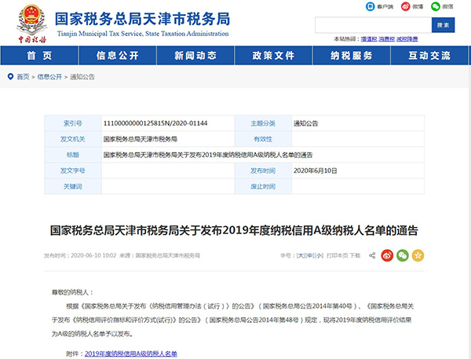This screenshot has width=471, height=359.
Task: Open the 政策文件 navigation menu
Action: [273, 56]
